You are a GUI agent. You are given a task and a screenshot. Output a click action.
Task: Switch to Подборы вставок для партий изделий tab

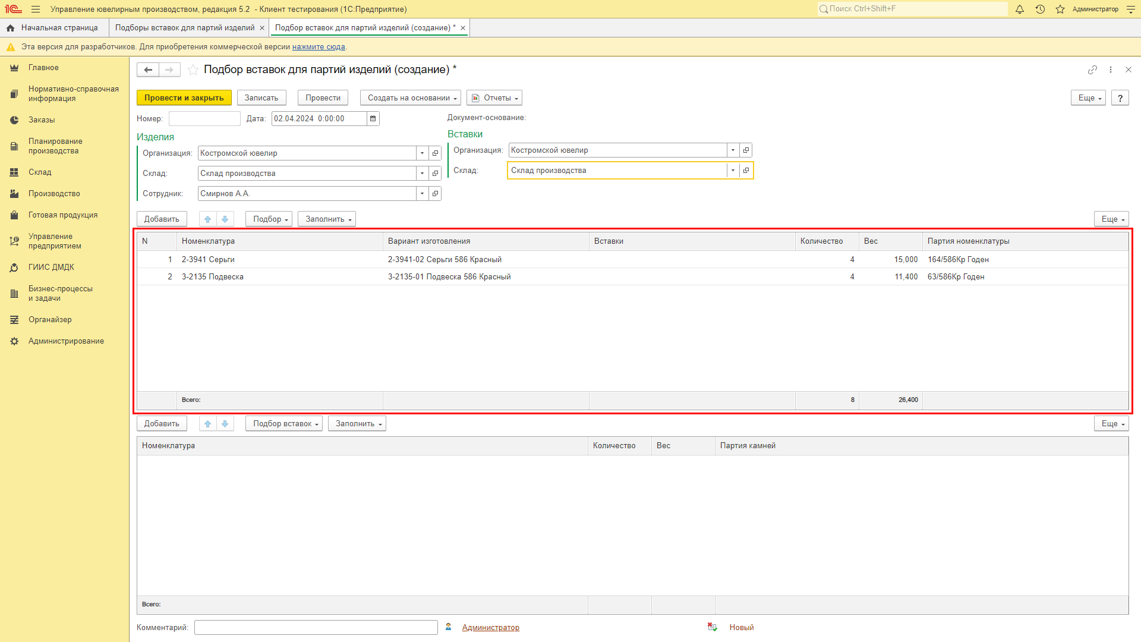[x=185, y=28]
